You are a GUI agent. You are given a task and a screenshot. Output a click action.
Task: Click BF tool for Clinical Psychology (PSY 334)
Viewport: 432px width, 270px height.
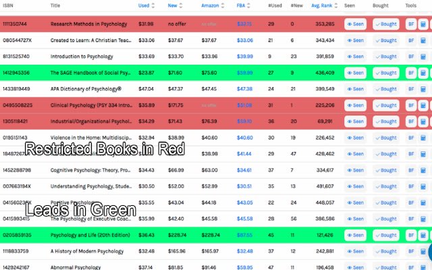tap(411, 105)
